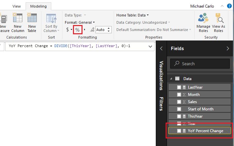Collapse the ribbon with up caret
The height and width of the screenshot is (146, 234).
pyautogui.click(x=222, y=6)
